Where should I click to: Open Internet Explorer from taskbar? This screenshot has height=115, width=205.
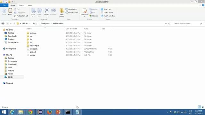pos(12,112)
